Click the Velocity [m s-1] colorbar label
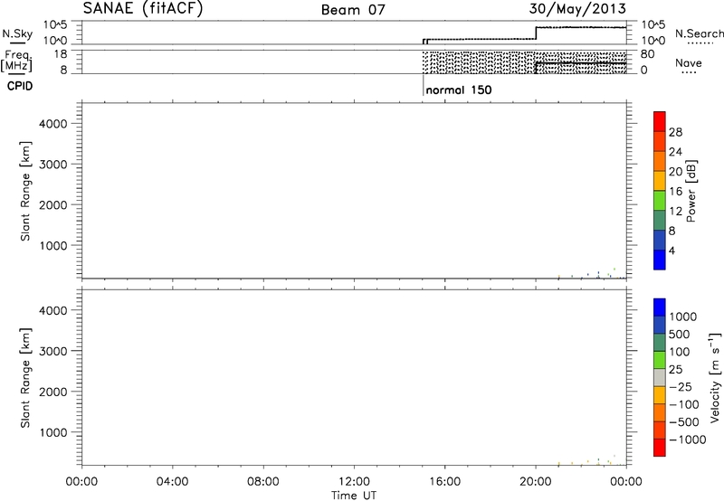Image resolution: width=724 pixels, height=501 pixels. tap(715, 377)
